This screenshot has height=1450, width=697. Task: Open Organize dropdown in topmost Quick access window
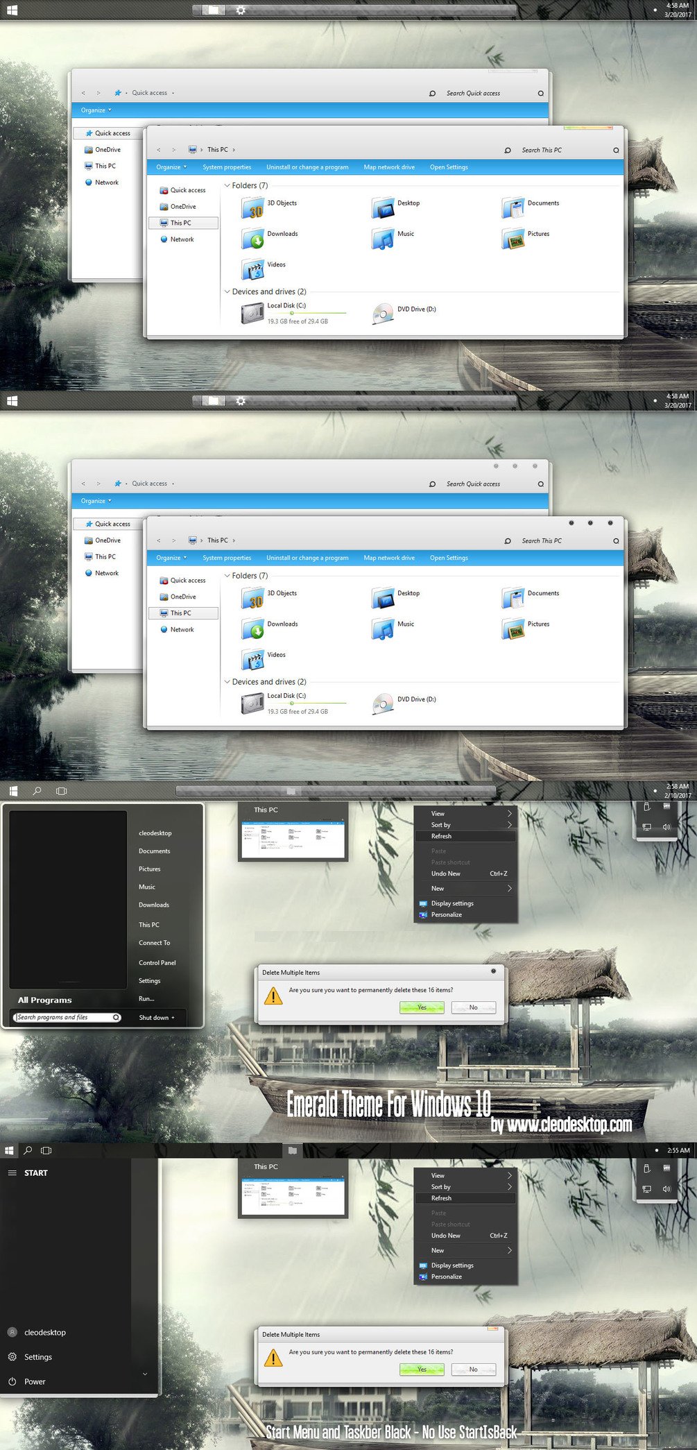pos(96,110)
